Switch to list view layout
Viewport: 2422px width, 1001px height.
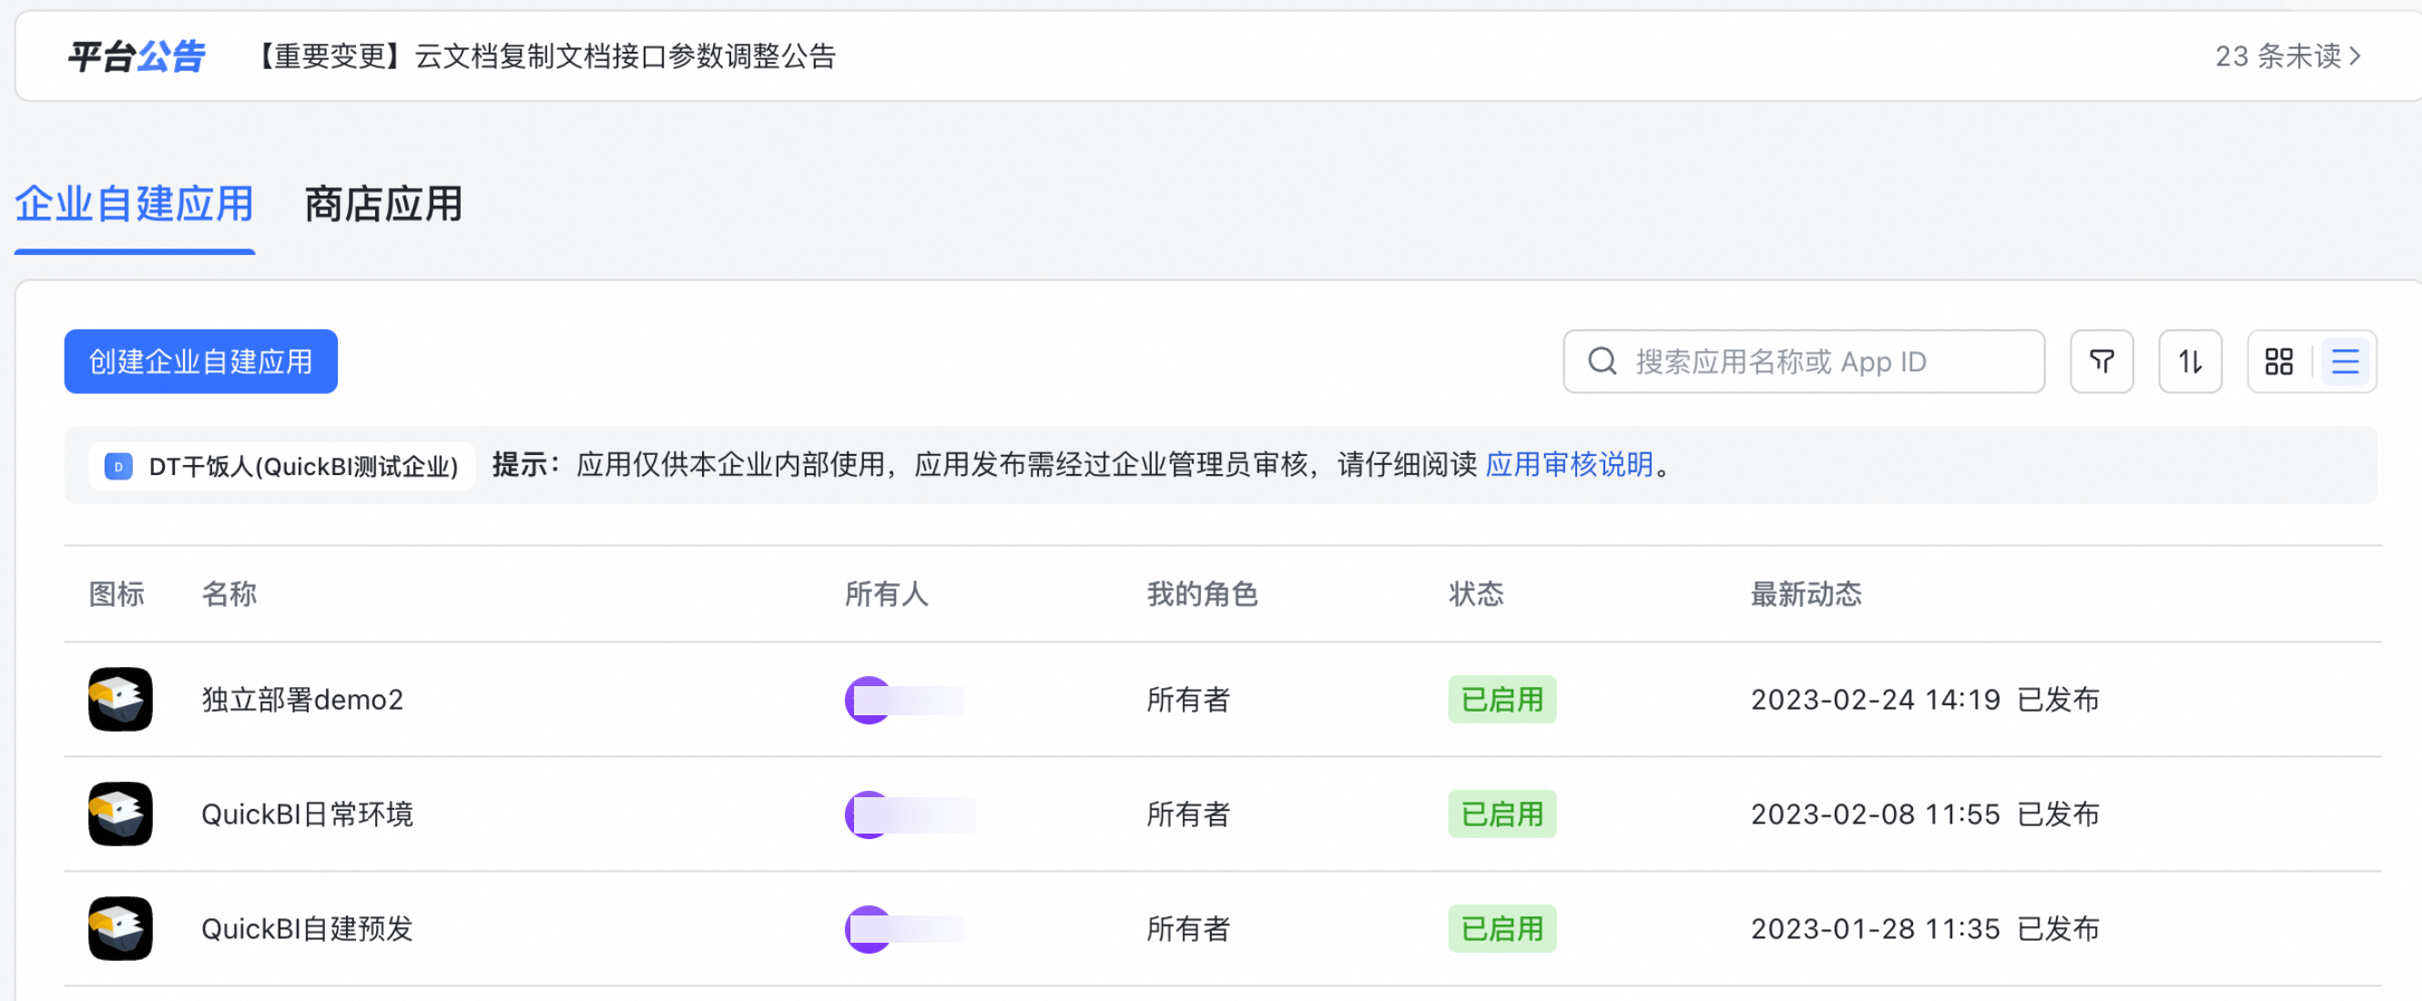(x=2345, y=361)
